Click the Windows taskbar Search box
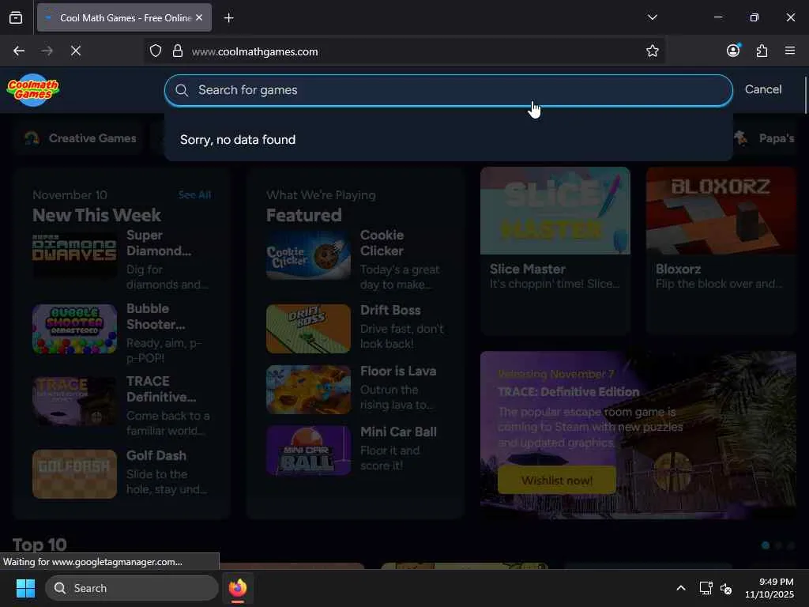The height and width of the screenshot is (607, 809). (x=132, y=588)
